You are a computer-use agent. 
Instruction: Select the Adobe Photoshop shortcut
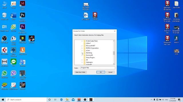(23, 17)
